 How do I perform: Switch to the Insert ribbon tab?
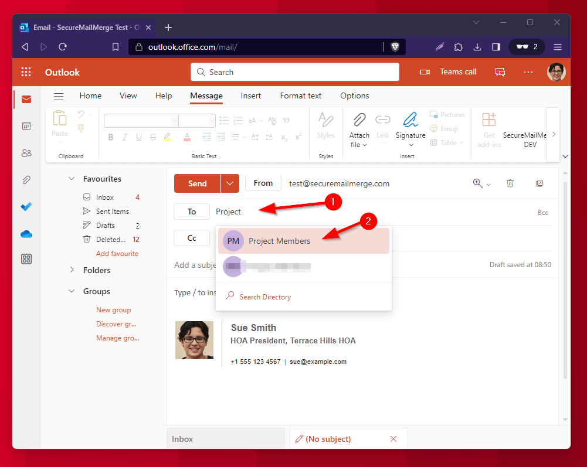point(250,96)
